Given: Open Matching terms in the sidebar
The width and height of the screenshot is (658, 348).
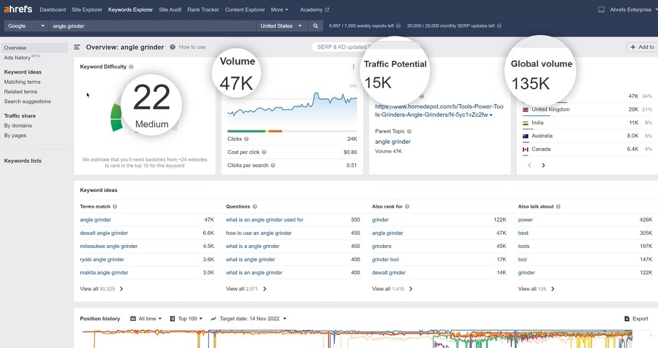Looking at the screenshot, I should 22,82.
